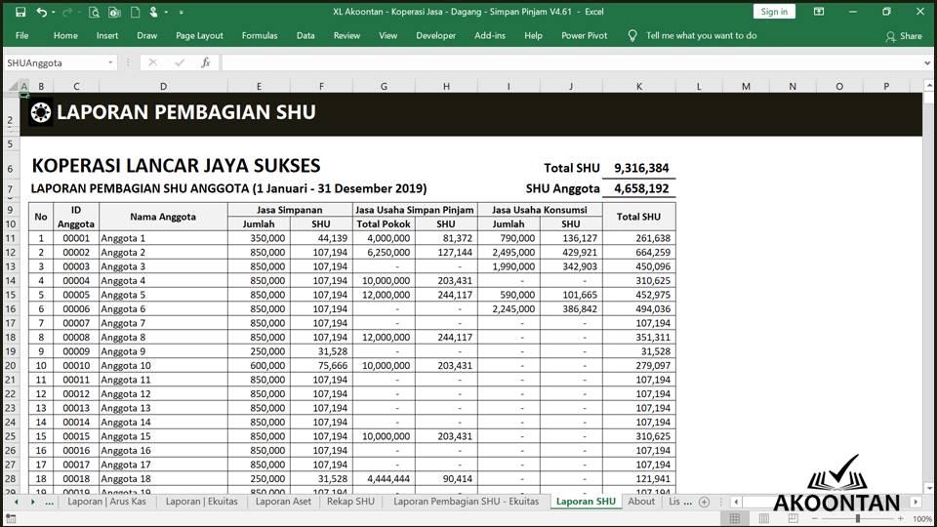The width and height of the screenshot is (937, 527).
Task: Switch to Laporan | Arus Kas sheet
Action: click(x=106, y=502)
